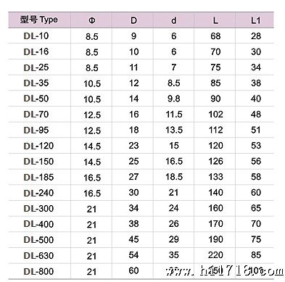Click the DL-10 type cell

[x=36, y=36]
